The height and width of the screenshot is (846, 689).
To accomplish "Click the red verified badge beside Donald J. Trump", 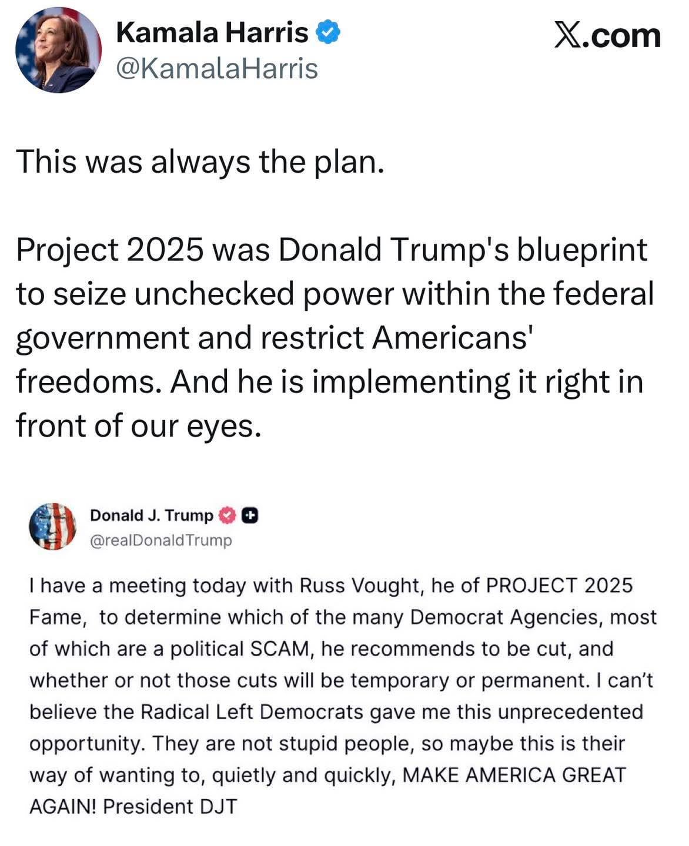I will (228, 515).
